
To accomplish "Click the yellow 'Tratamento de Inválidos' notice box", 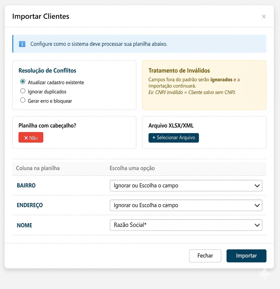I will 204,85.
